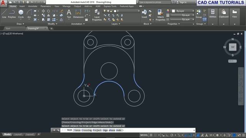This screenshot has height=138, width=246.
Task: Click the Copy tool in Modify panel
Action: [43, 15]
